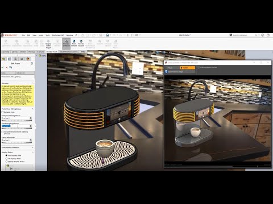273x204 pixels.
Task: Toggle Full resolution preview checkbox in PhotoView window
Action: 198,67
